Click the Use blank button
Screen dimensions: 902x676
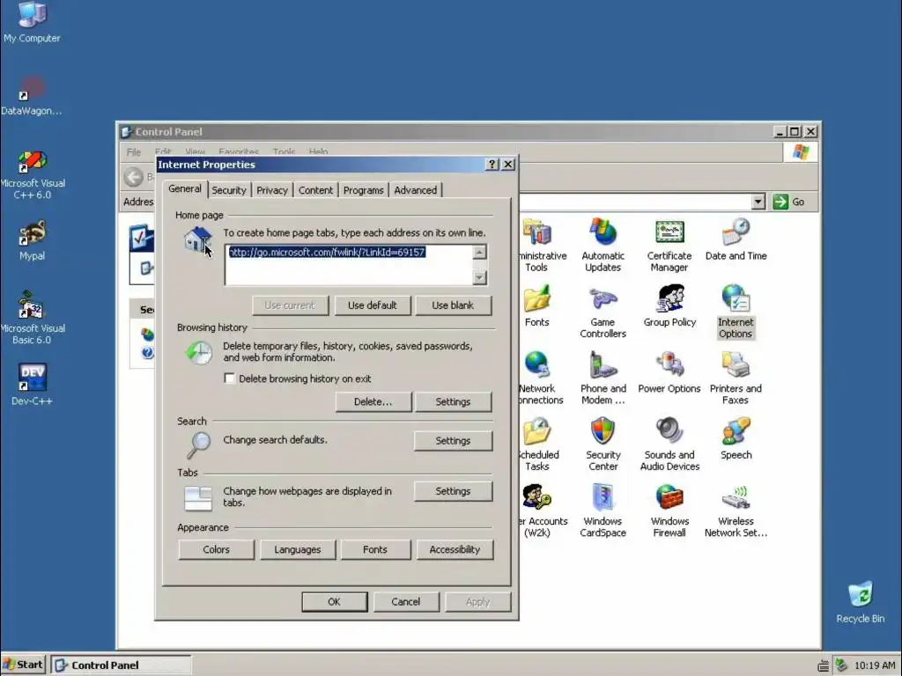[x=453, y=305]
